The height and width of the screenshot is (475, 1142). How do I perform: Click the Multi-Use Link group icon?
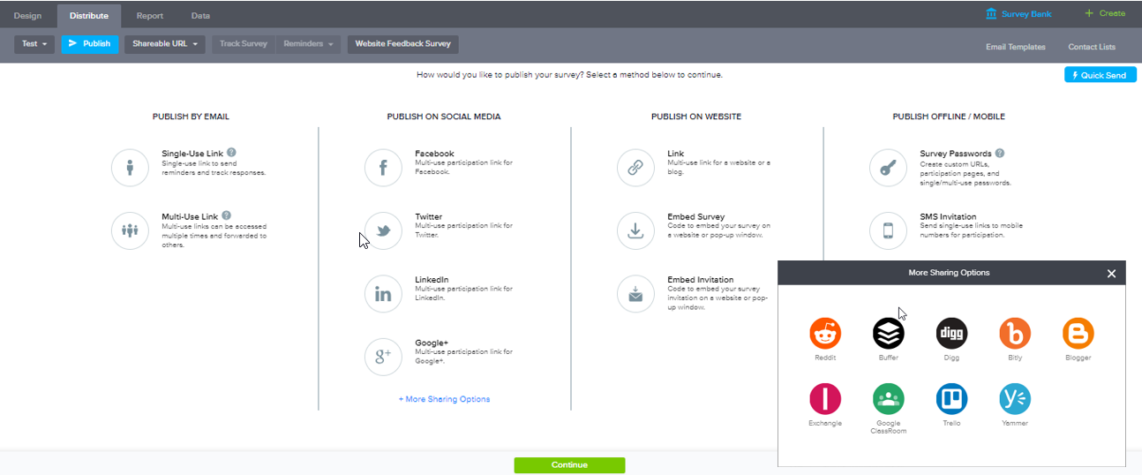point(131,230)
